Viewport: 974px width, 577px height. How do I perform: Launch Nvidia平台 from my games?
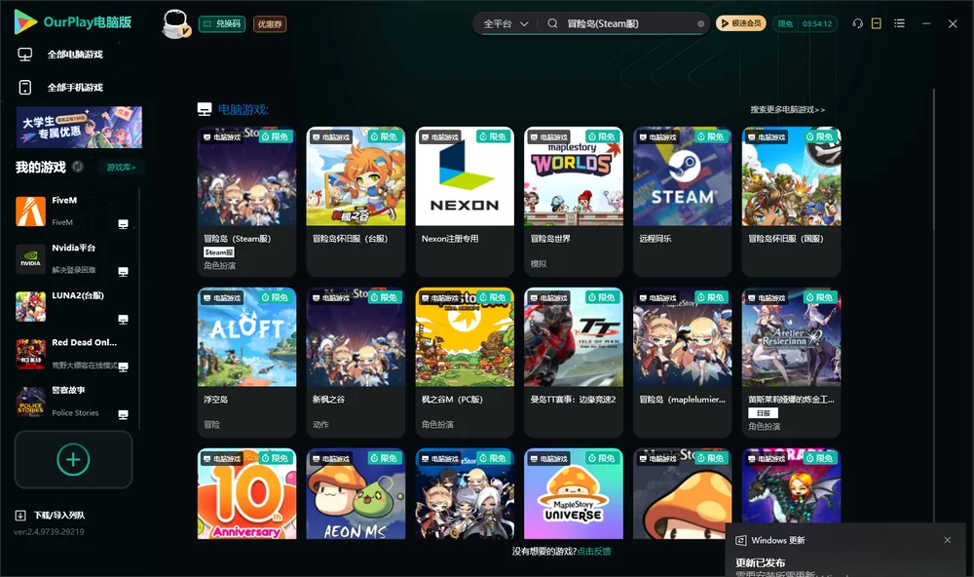tap(30, 258)
